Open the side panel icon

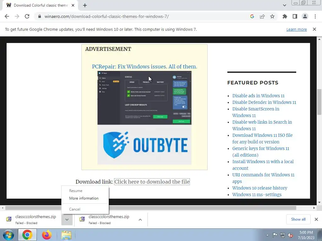pyautogui.click(x=295, y=16)
